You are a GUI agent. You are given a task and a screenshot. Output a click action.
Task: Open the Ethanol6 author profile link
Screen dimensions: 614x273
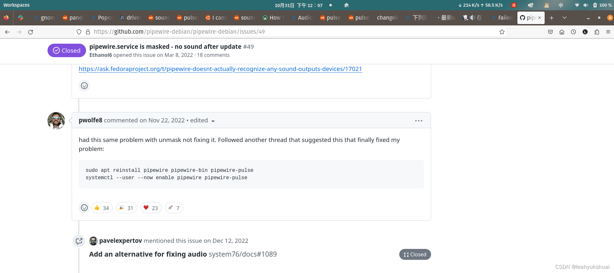[x=100, y=55]
